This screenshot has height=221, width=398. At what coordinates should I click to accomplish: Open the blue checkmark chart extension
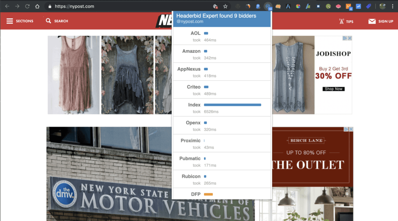(358, 6)
